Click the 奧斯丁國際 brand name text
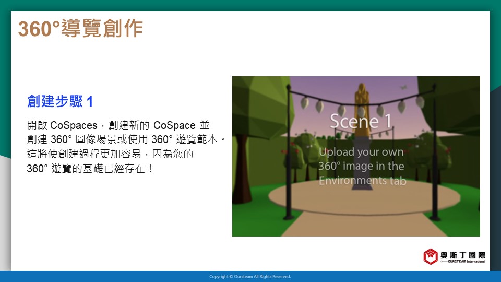The height and width of the screenshot is (282, 501). point(463,255)
